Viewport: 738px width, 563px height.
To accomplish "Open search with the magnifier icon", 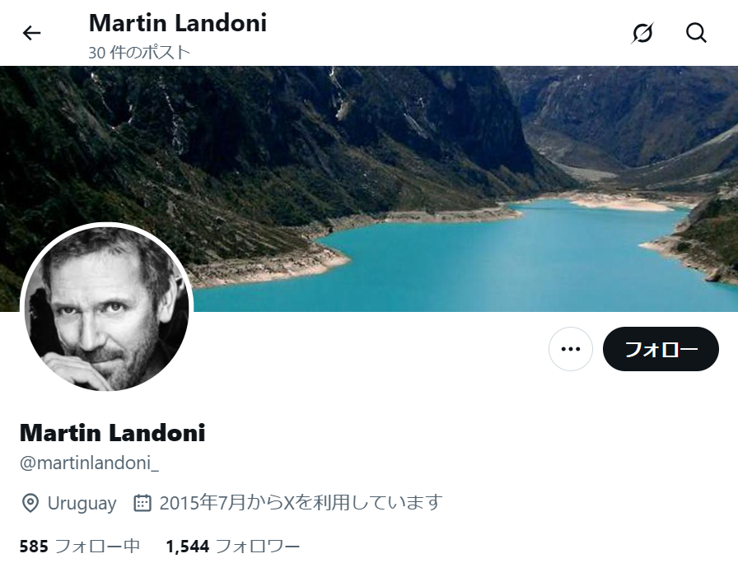I will click(696, 33).
